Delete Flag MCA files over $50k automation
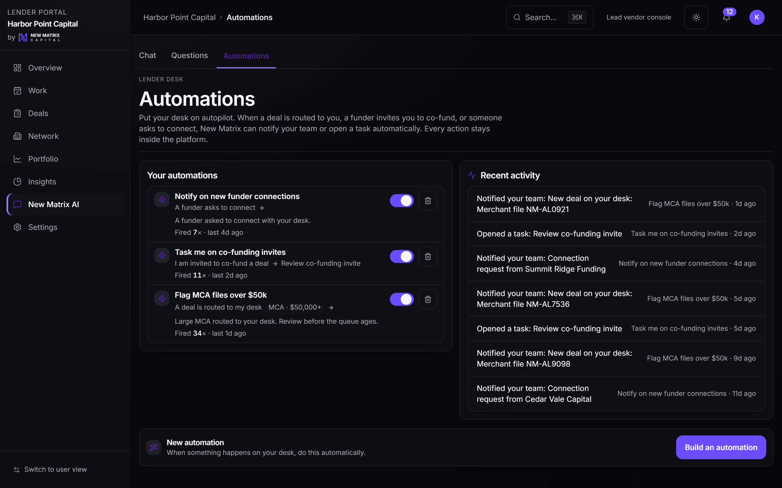Viewport: 782px width, 488px height. 428,300
